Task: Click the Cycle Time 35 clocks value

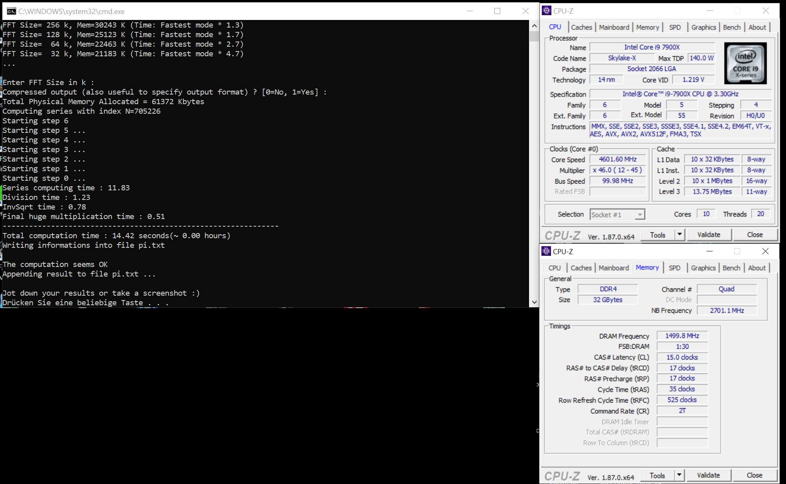Action: pos(682,389)
